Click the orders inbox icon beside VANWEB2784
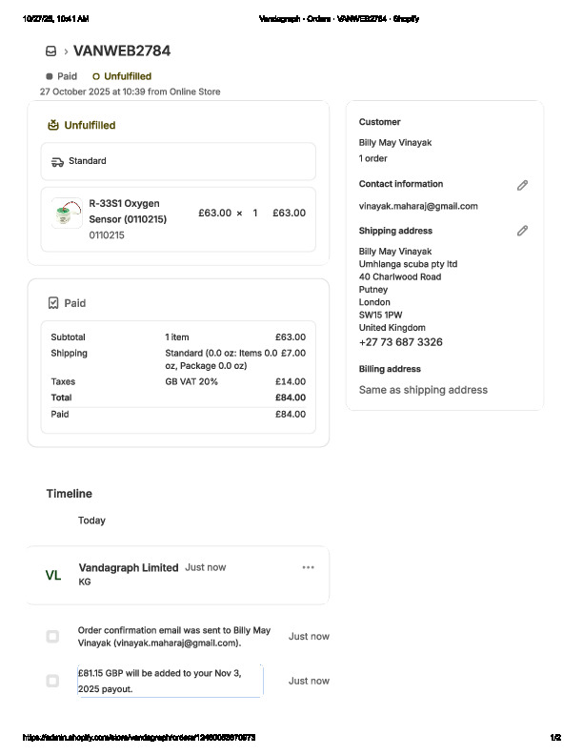 (50, 51)
